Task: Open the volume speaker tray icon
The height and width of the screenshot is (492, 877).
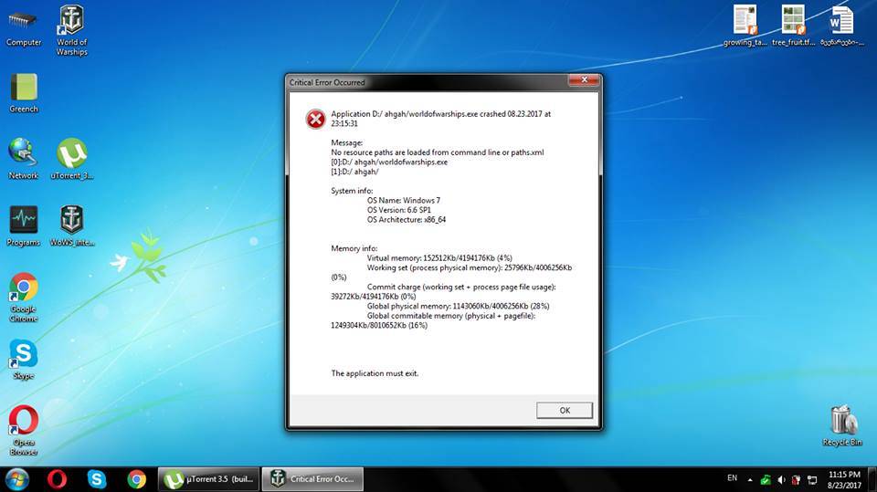Action: [x=781, y=480]
